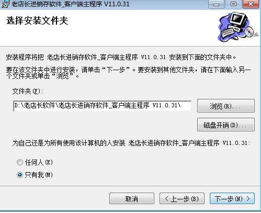Cancel the installation with 取消
This screenshot has width=261, height=213.
point(132,198)
